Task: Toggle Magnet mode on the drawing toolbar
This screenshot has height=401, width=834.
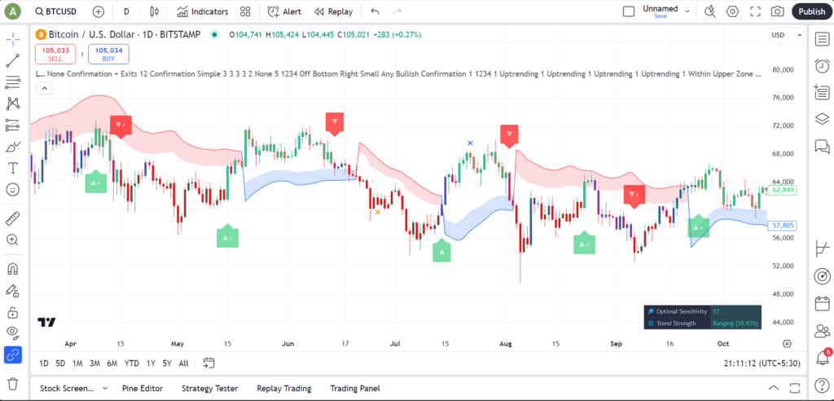Action: 13,269
